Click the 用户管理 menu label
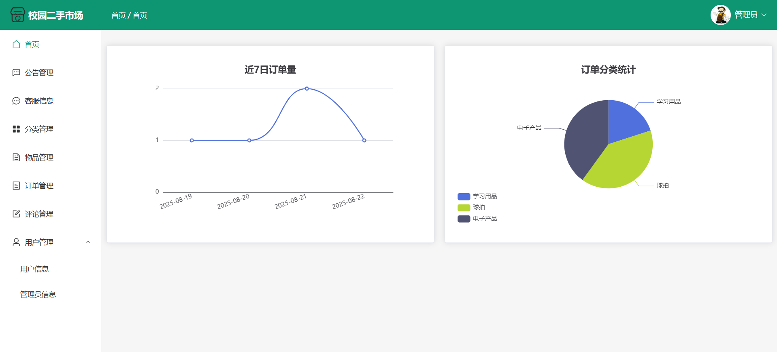The width and height of the screenshot is (777, 352). pyautogui.click(x=39, y=242)
